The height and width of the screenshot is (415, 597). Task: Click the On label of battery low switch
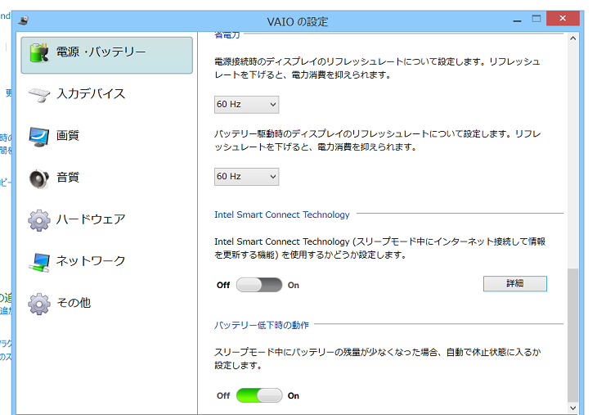293,395
